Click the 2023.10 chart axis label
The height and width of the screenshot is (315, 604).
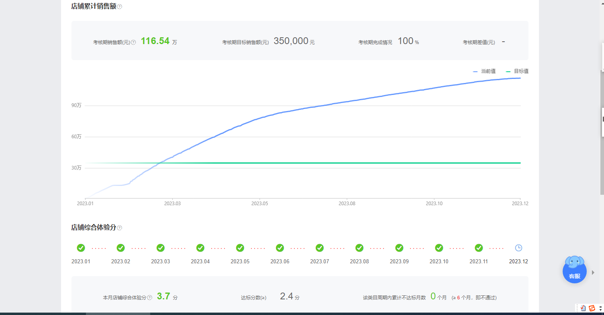(x=434, y=204)
